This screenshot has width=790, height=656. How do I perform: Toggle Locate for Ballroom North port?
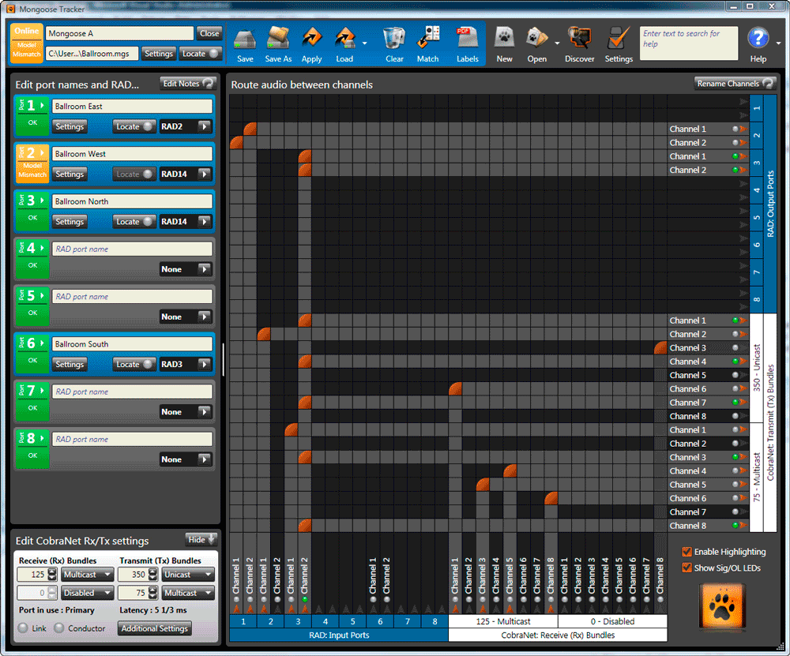coord(134,222)
